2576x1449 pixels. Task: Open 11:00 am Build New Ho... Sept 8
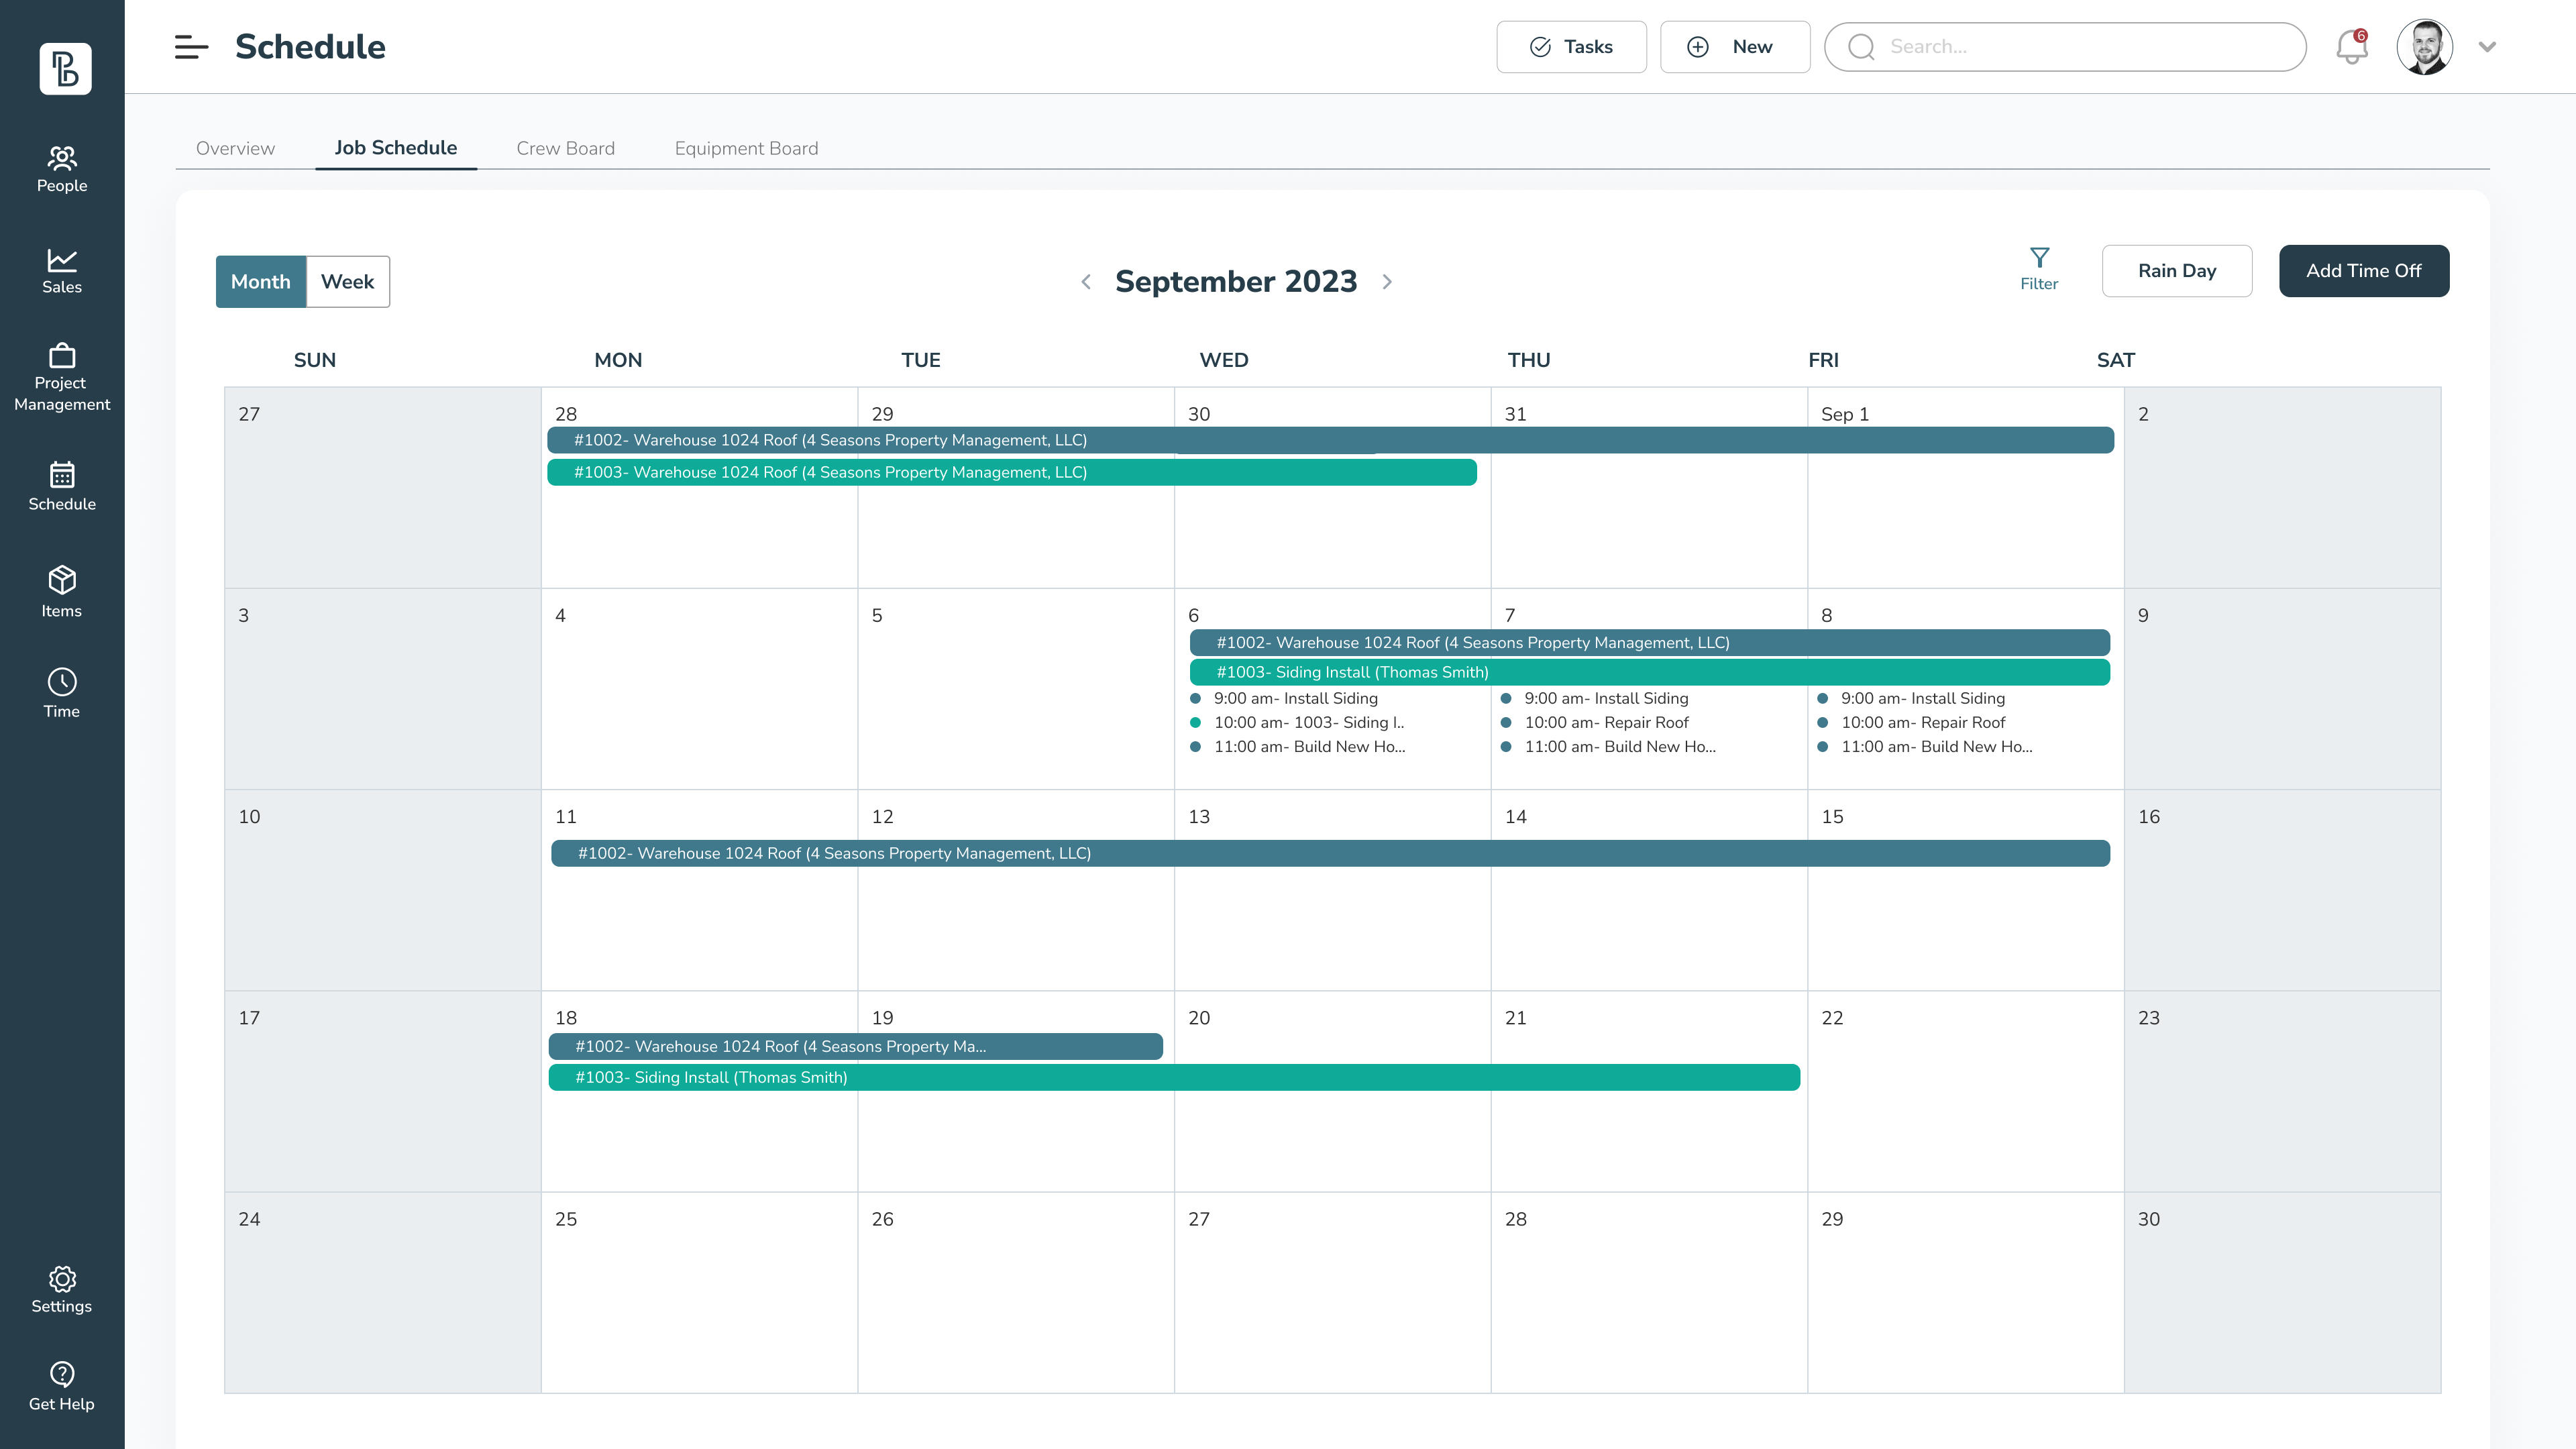[1925, 747]
